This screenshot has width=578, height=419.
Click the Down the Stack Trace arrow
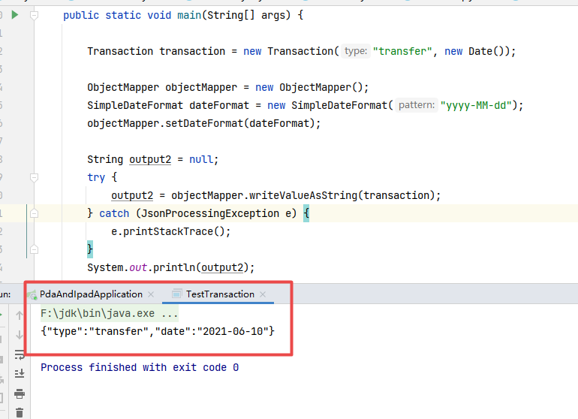(20, 335)
